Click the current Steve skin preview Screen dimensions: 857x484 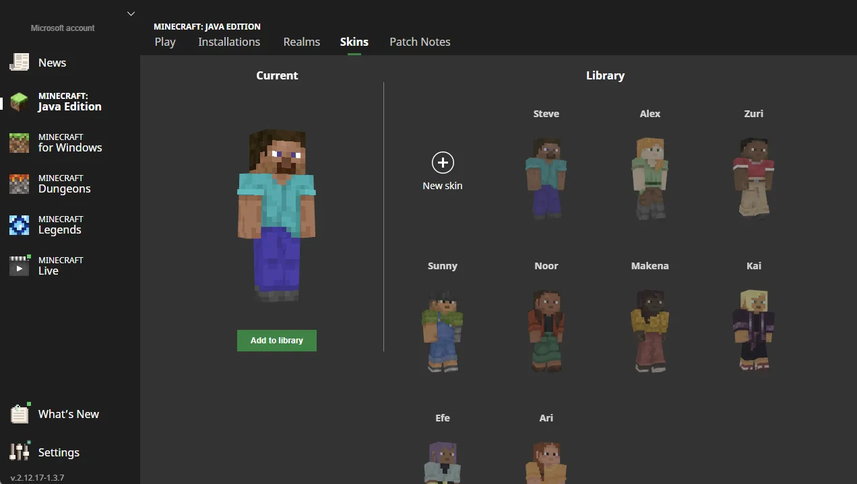pyautogui.click(x=277, y=215)
